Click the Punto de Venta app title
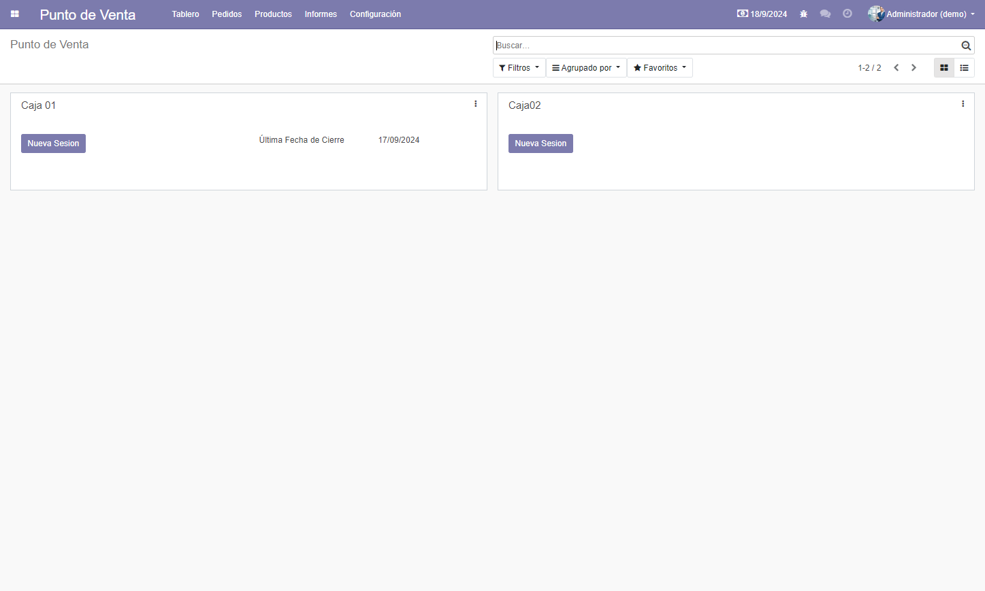The height and width of the screenshot is (591, 985). pos(88,14)
